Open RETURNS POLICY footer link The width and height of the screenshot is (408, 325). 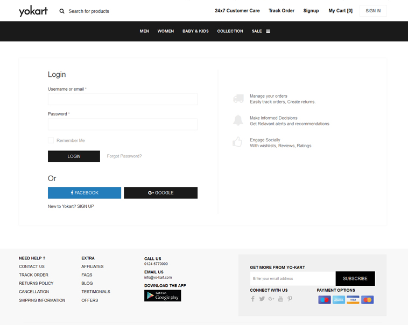click(x=36, y=283)
